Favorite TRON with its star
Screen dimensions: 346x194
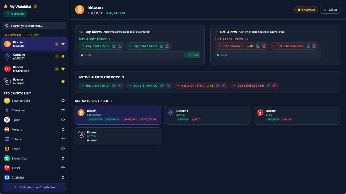(x=63, y=168)
